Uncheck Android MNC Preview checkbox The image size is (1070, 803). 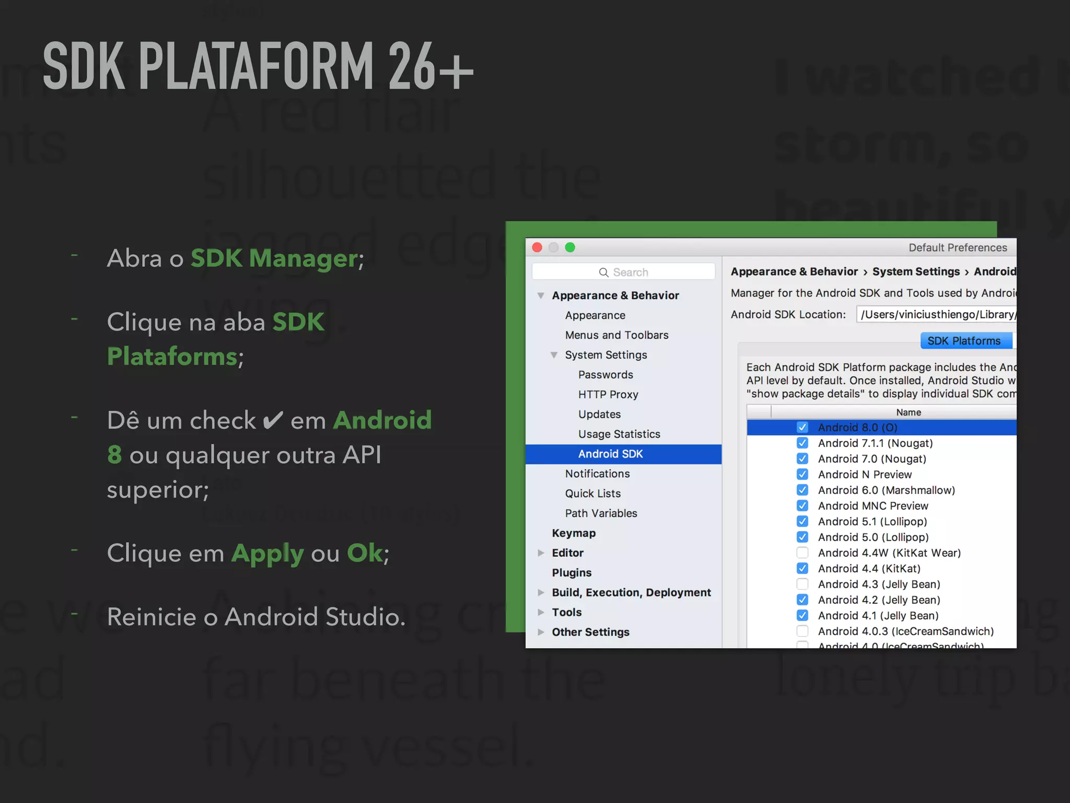(x=802, y=506)
